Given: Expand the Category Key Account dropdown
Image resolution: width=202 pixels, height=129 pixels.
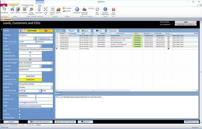Looking at the screenshot, I should (x=52, y=70).
